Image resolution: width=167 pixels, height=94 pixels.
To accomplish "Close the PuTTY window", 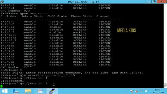I will [x=162, y=2].
